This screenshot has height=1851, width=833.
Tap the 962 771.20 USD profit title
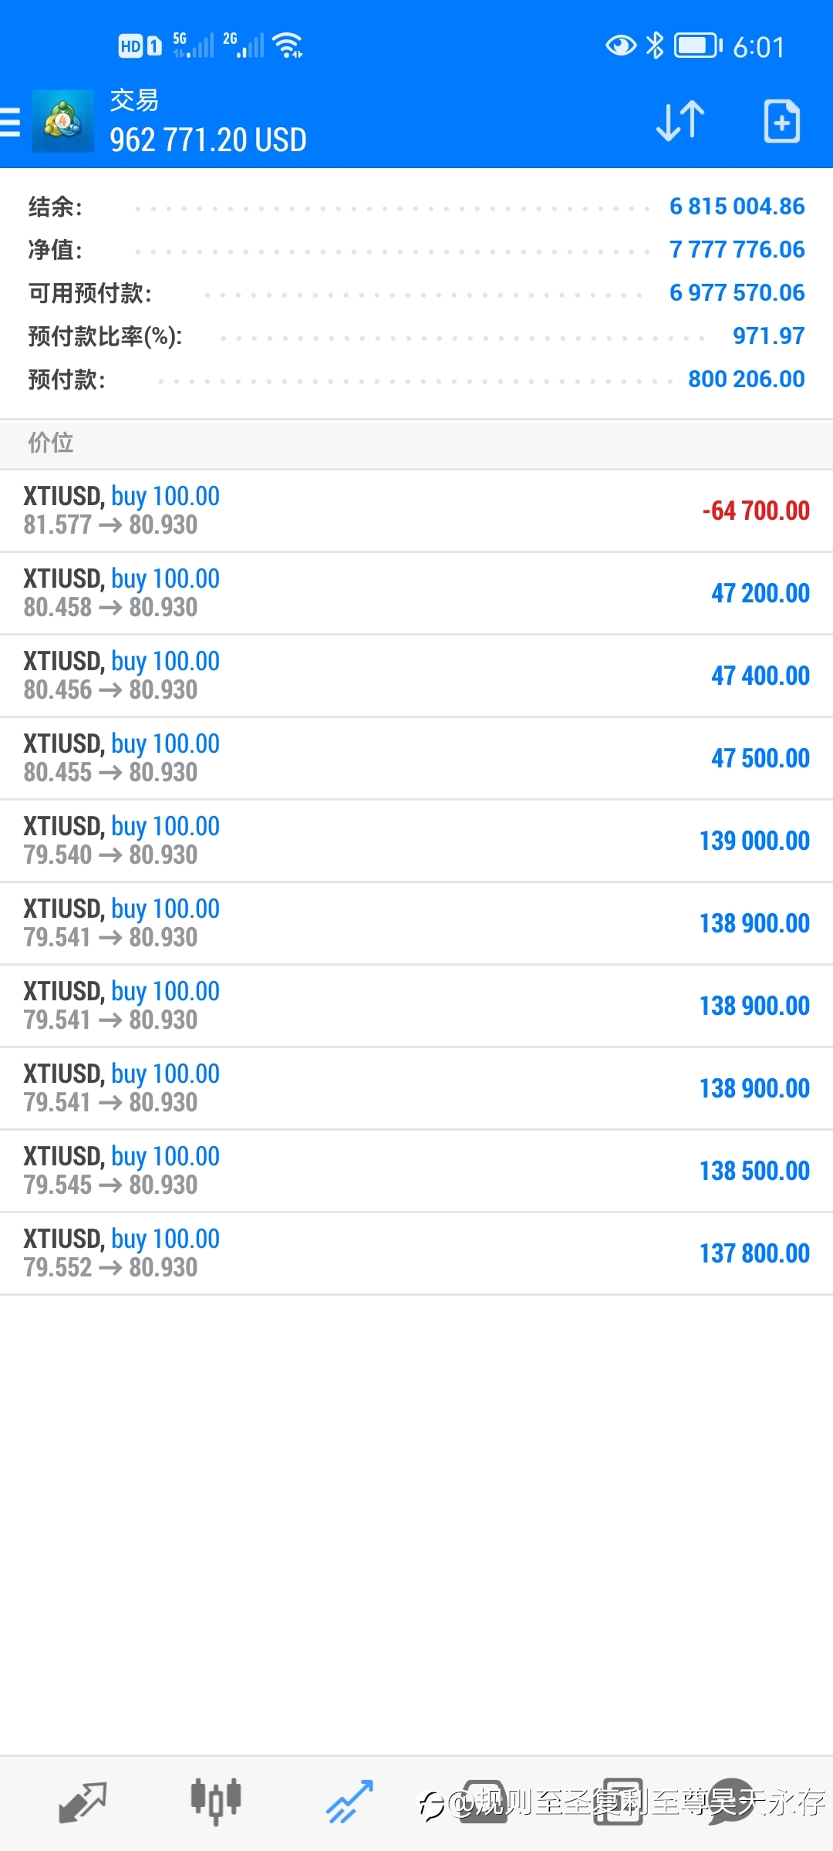tap(208, 140)
